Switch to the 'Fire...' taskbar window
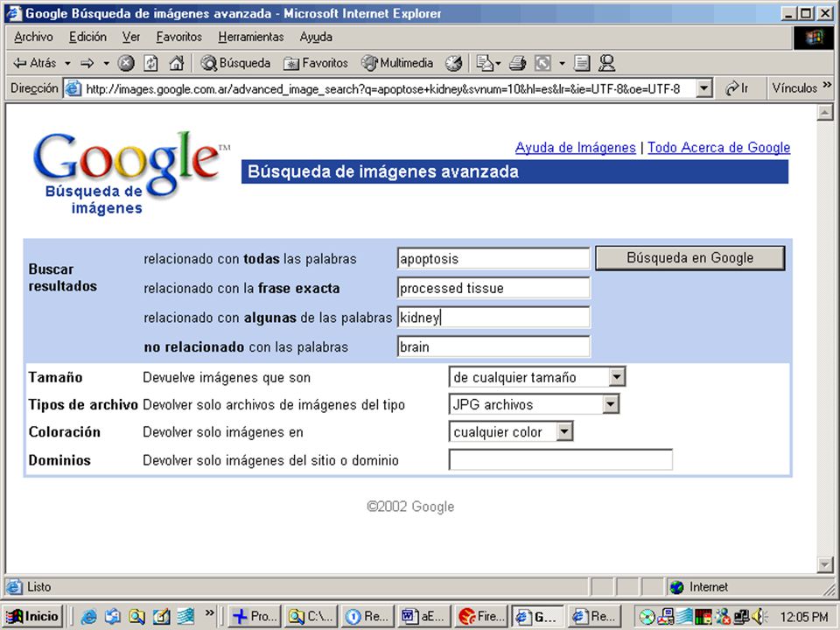The image size is (840, 630). (x=481, y=617)
